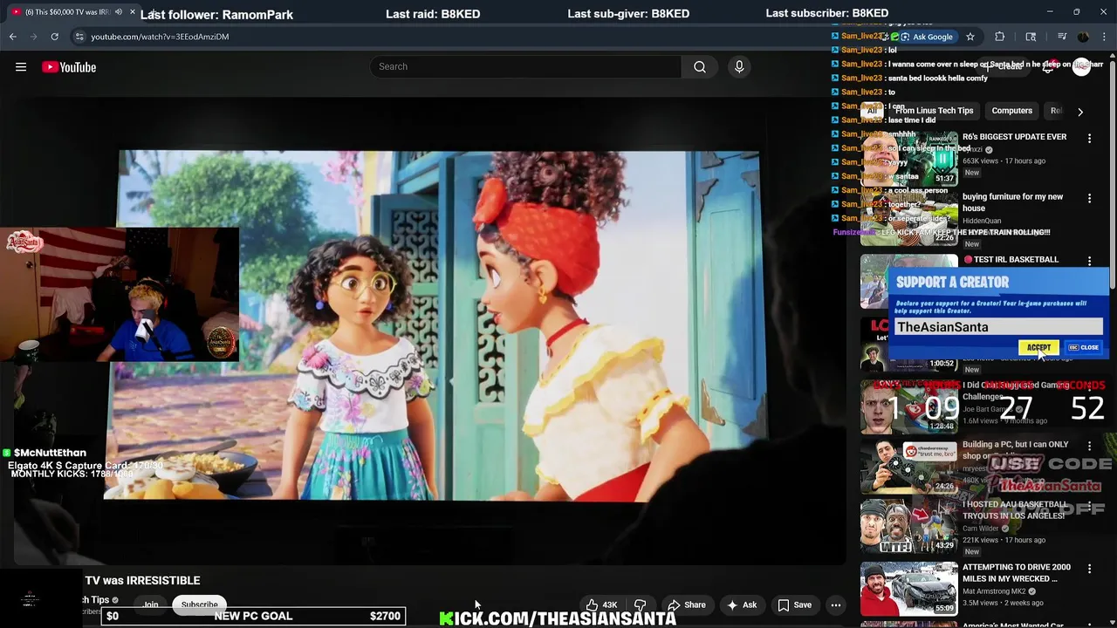
Task: Save the video to a playlist
Action: (x=794, y=604)
